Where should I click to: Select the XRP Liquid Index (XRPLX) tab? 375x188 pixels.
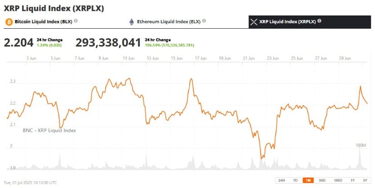[310, 22]
